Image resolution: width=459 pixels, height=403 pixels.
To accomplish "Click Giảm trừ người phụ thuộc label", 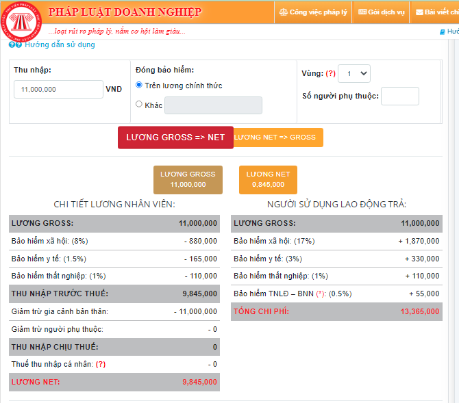I will pyautogui.click(x=58, y=329).
